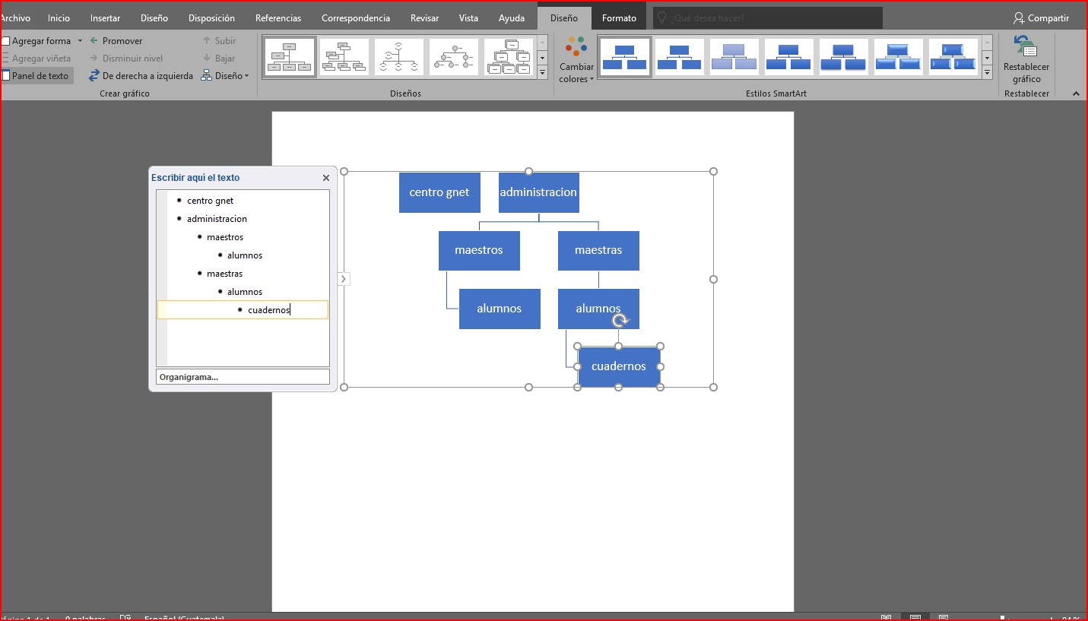Expand the Estilos SmartArt gallery more arrow
This screenshot has width=1088, height=621.
(x=987, y=73)
